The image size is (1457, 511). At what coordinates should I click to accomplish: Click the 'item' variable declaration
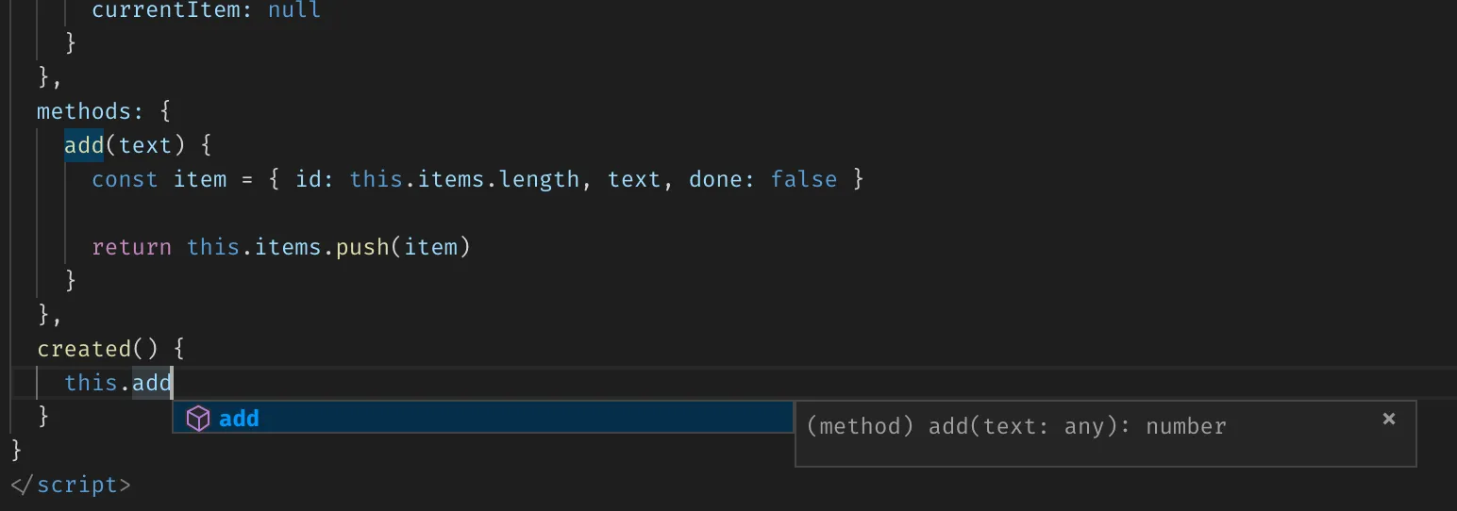(200, 179)
